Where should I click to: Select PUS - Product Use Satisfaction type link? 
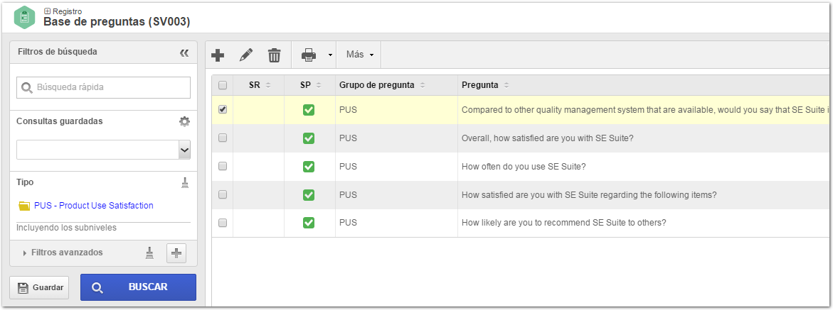[93, 206]
